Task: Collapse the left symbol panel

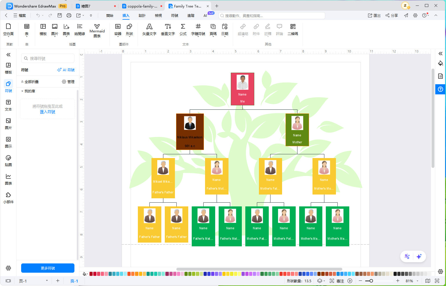Action: coord(8,55)
